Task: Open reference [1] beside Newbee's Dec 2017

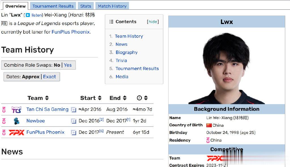Action: coord(129,120)
